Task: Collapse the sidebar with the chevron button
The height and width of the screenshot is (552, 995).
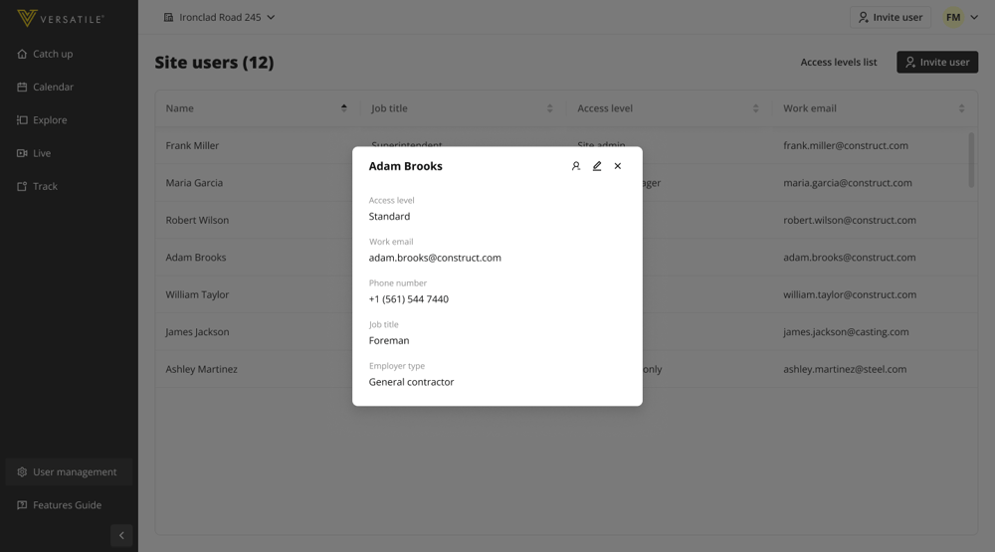Action: point(121,535)
